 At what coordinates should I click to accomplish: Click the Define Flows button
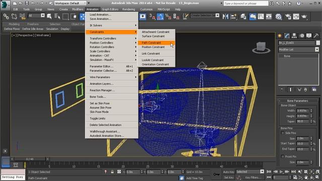coord(12,29)
